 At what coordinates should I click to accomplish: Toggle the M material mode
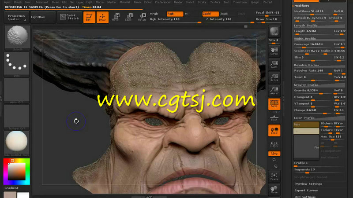click(x=186, y=14)
